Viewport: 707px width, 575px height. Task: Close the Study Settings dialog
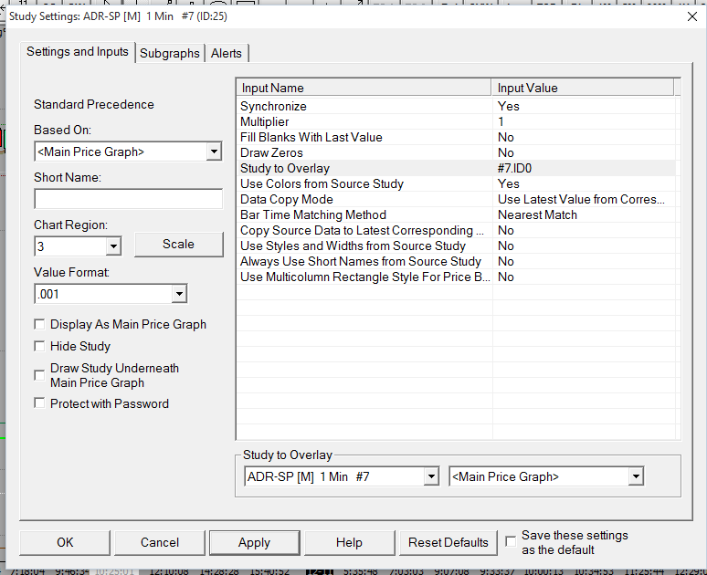coord(692,16)
